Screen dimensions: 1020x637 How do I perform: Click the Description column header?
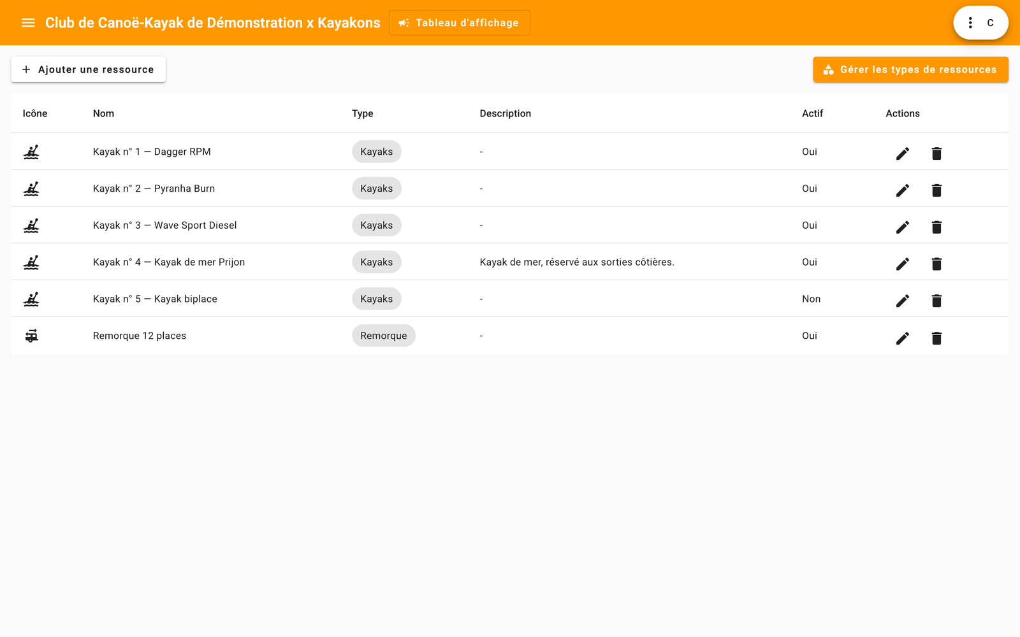pos(505,113)
